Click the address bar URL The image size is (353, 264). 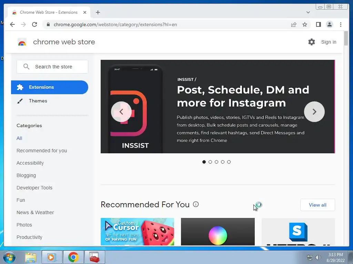(115, 24)
